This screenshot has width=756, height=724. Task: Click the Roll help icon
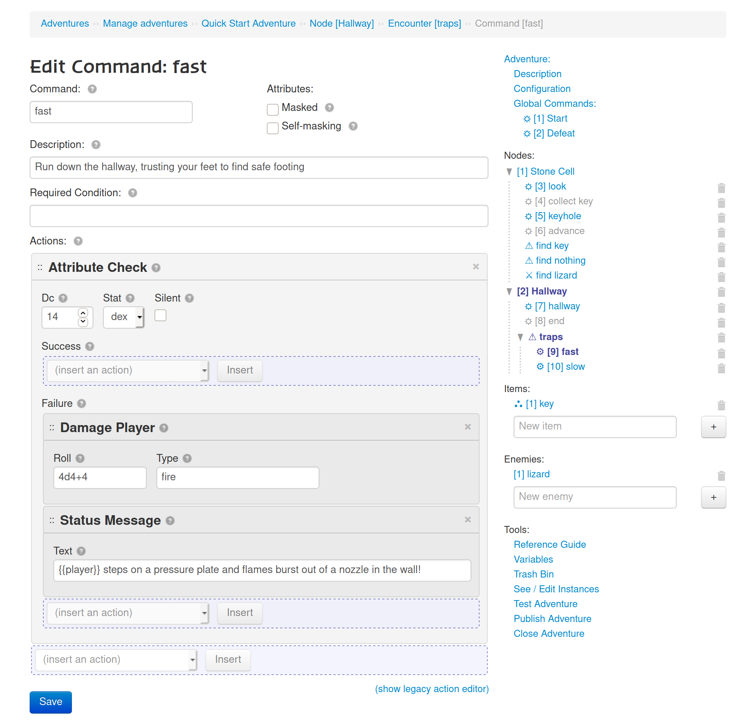pyautogui.click(x=80, y=458)
